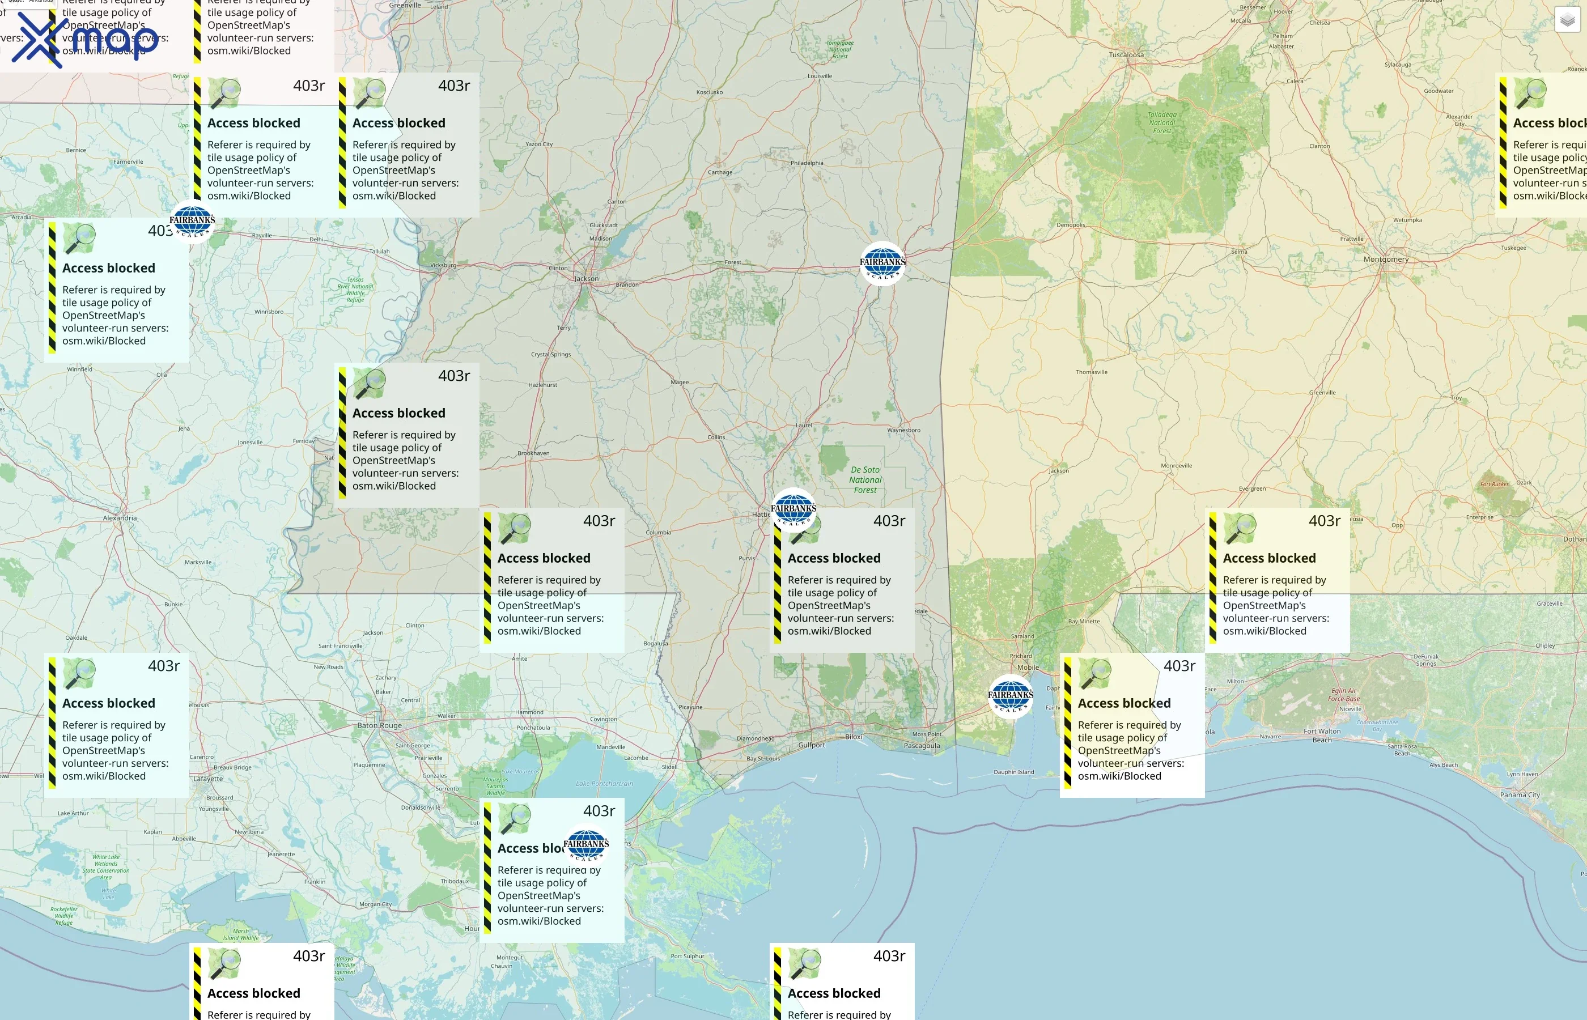Image resolution: width=1587 pixels, height=1020 pixels.
Task: Click the Gulfport city label
Action: click(812, 745)
